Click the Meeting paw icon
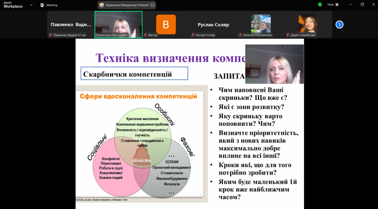378x209 pixels. [42, 5]
